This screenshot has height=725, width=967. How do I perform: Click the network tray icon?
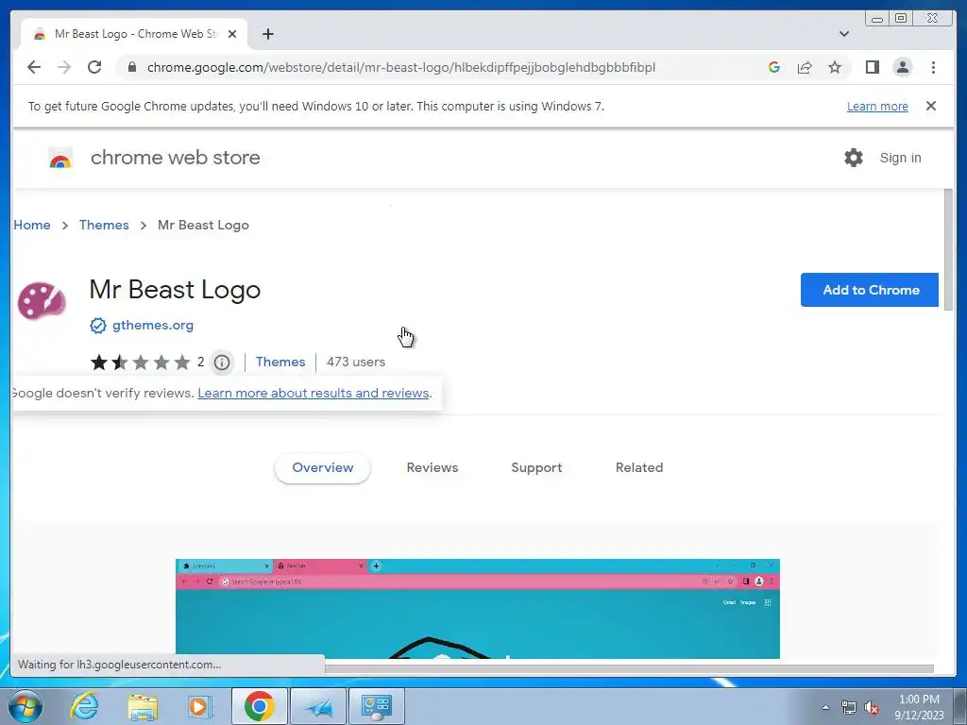click(849, 707)
